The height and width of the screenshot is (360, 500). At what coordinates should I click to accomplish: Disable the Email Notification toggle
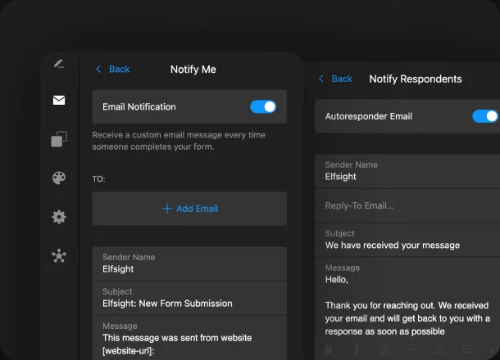pos(262,106)
